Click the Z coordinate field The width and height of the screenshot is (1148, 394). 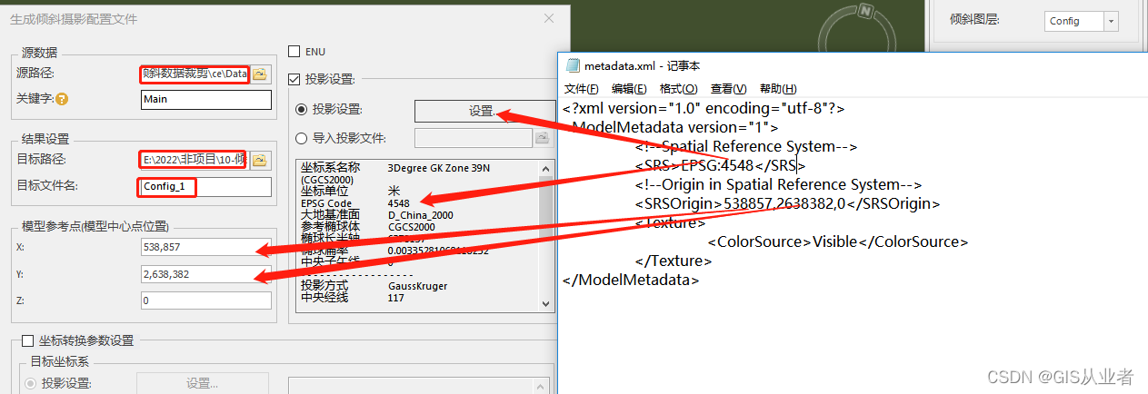206,300
